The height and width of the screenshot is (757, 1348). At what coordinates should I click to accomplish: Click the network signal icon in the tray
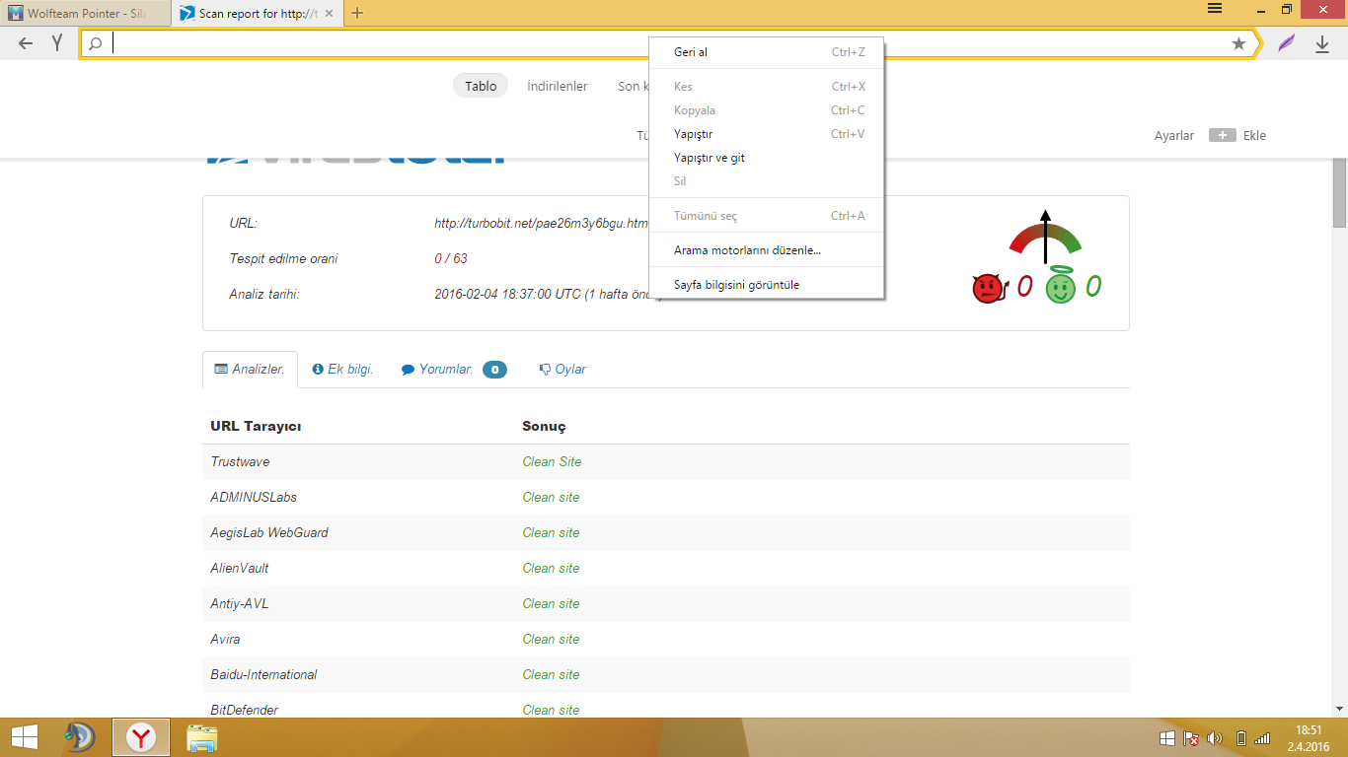(1262, 738)
